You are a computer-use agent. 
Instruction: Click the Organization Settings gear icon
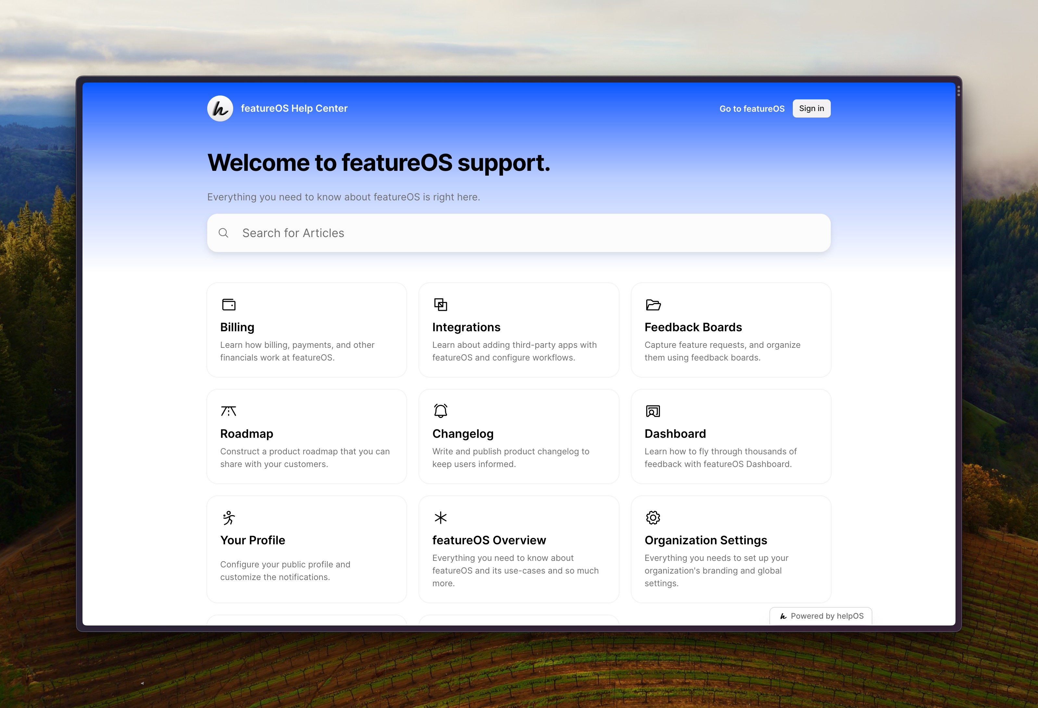point(653,517)
